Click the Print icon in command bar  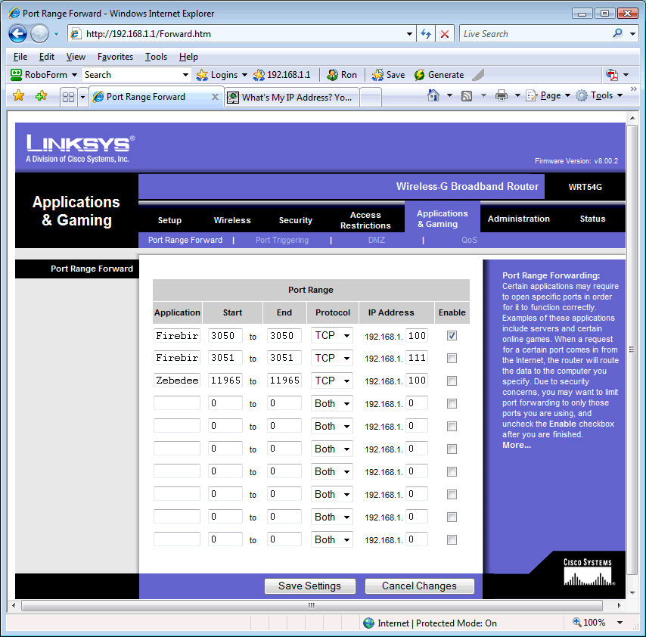[501, 96]
